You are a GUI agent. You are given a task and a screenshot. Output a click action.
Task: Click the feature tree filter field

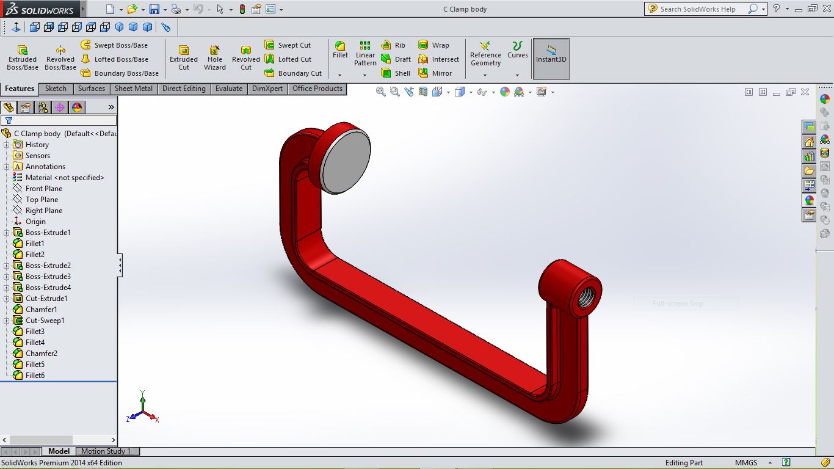tap(59, 120)
